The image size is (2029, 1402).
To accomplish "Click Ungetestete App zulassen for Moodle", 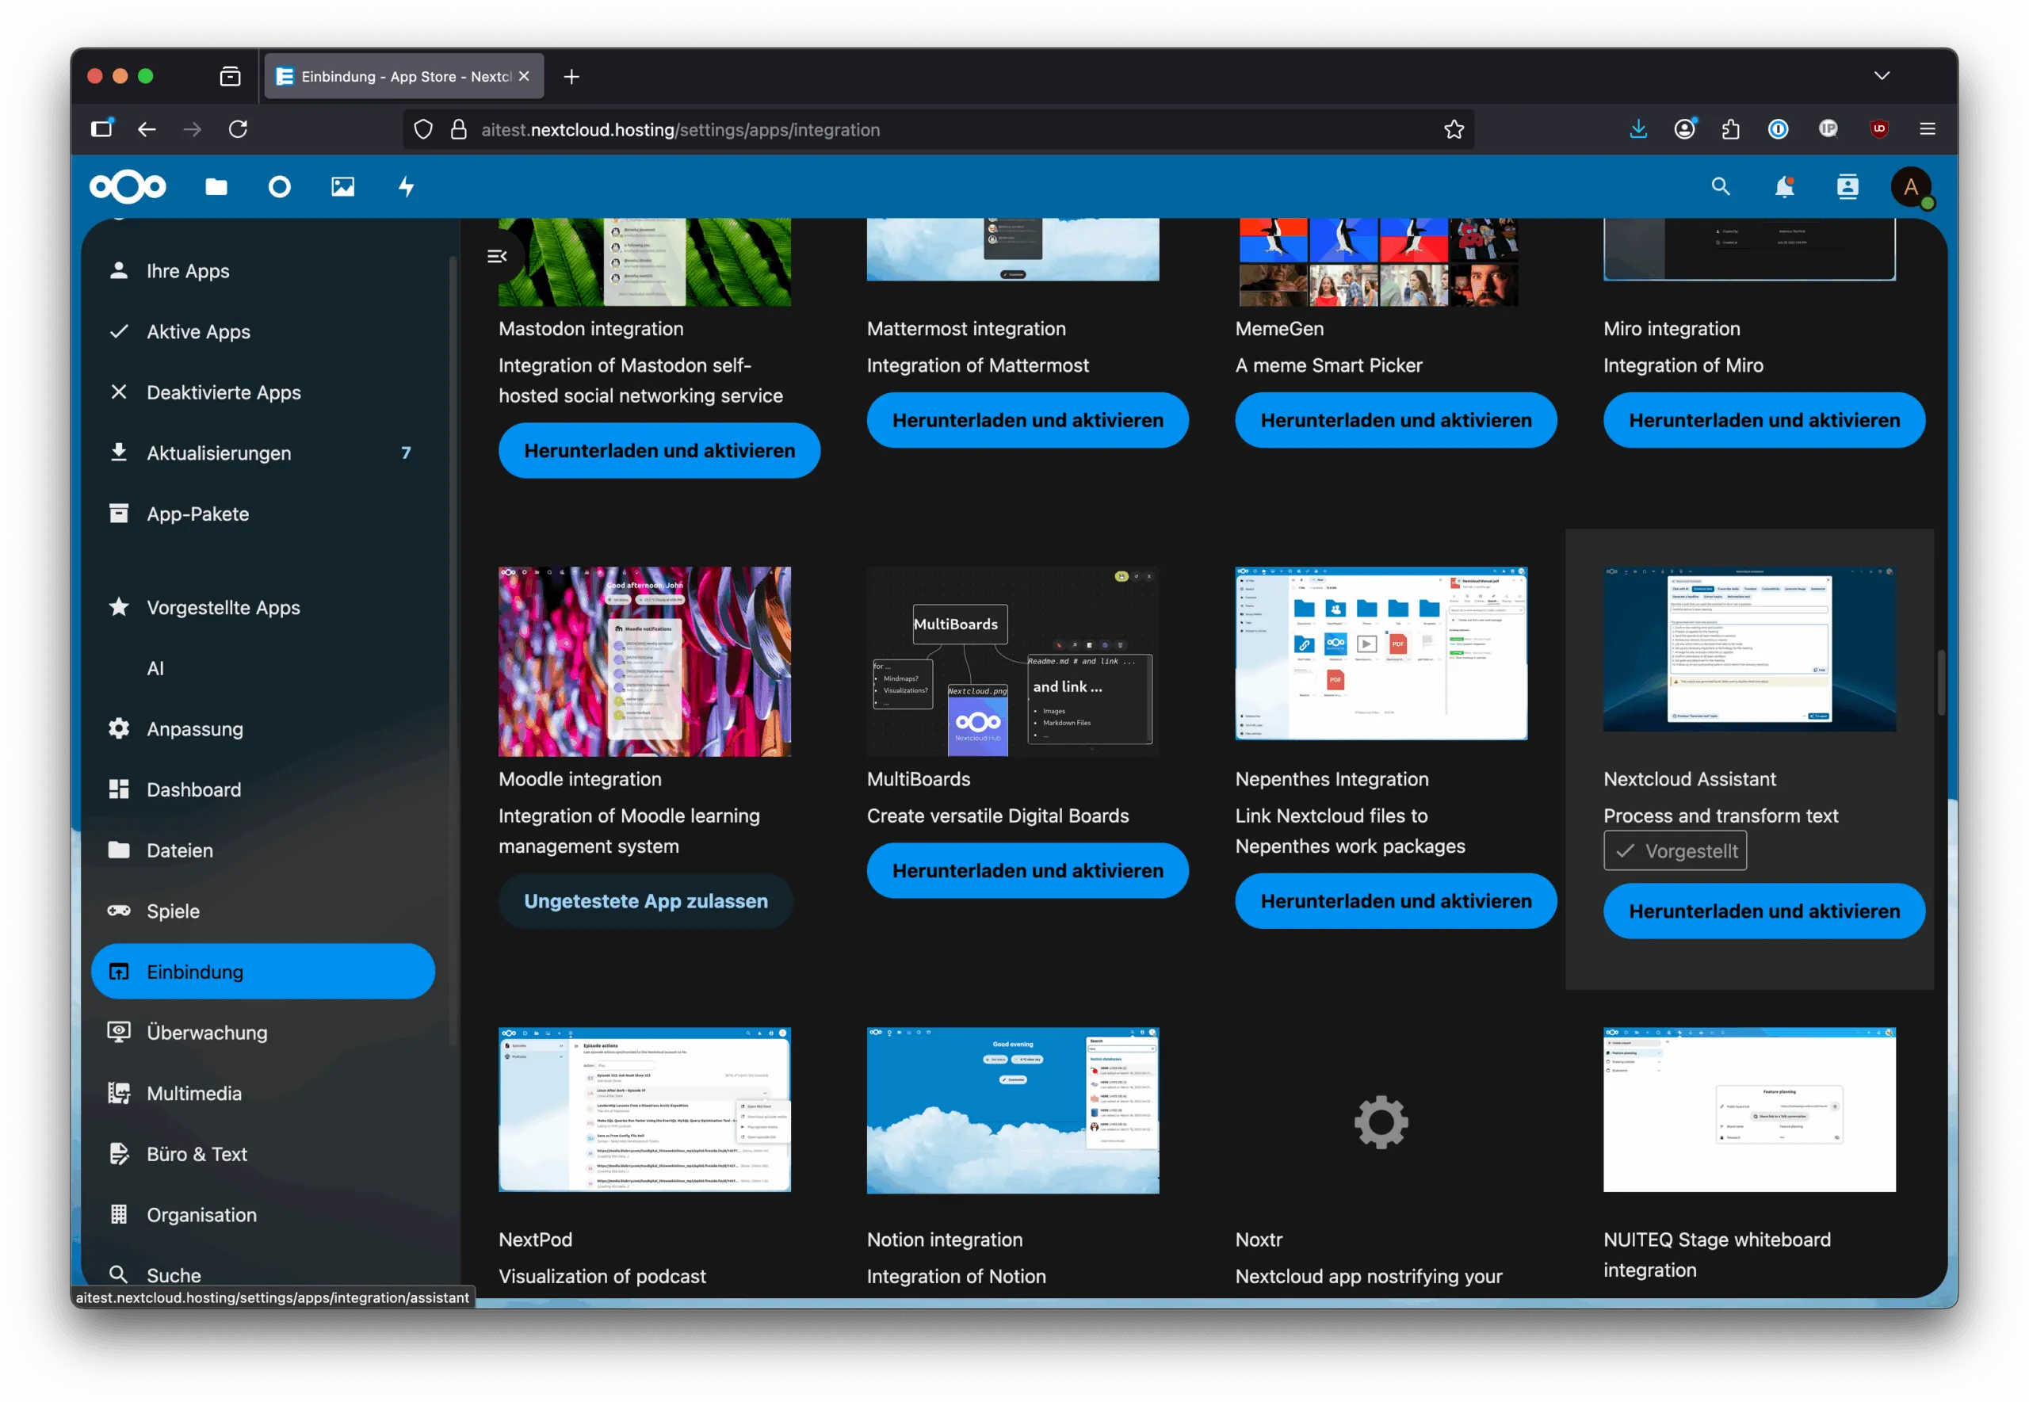I will tap(646, 900).
